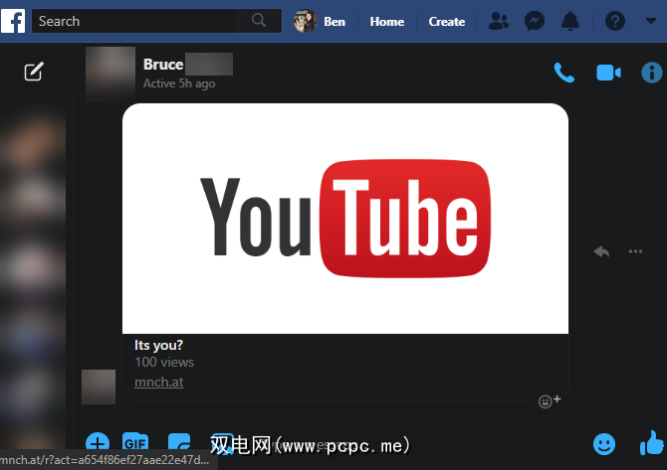Click the mnch.at link
The width and height of the screenshot is (667, 470).
[x=158, y=382]
